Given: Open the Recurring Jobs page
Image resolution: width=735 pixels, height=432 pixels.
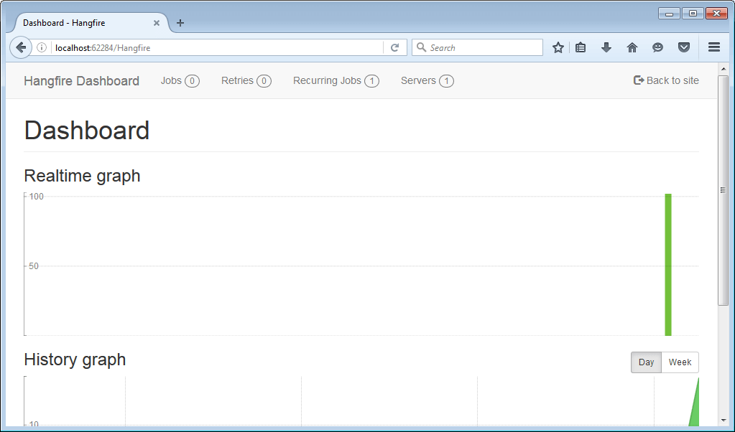Looking at the screenshot, I should [336, 80].
